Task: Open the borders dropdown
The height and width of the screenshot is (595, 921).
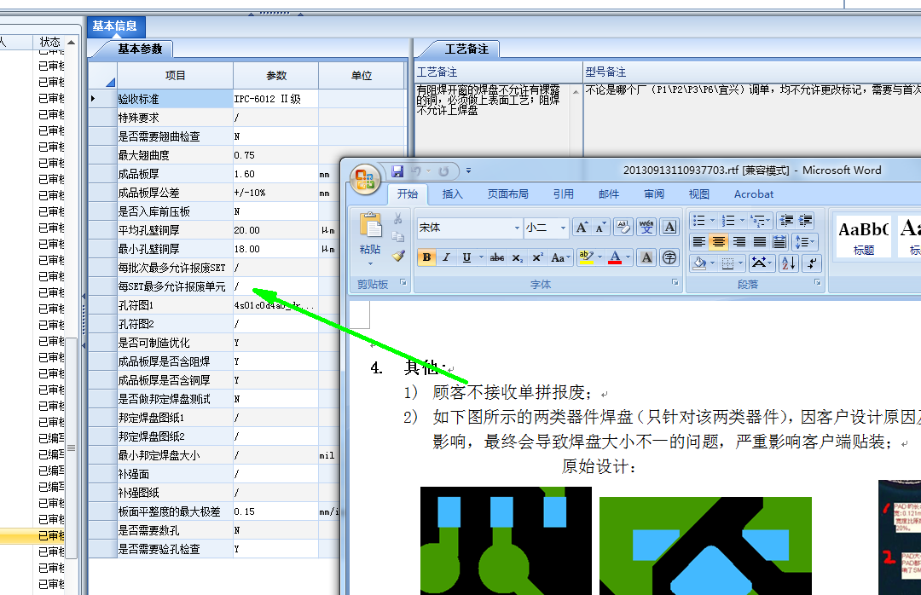Action: (741, 263)
